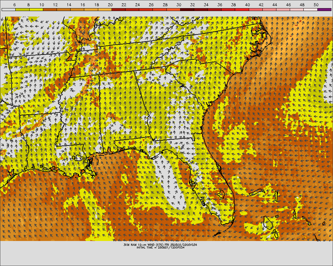The image size is (333, 266).
Task: Select the 22–24 knots red swatch
Action: tap(132, 9)
